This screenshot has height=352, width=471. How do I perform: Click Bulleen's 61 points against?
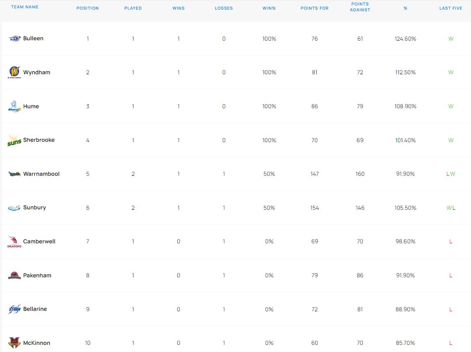tap(360, 39)
